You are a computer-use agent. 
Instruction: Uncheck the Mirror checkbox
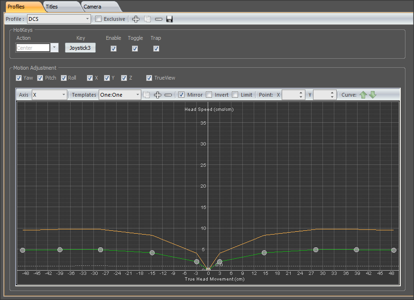point(182,95)
